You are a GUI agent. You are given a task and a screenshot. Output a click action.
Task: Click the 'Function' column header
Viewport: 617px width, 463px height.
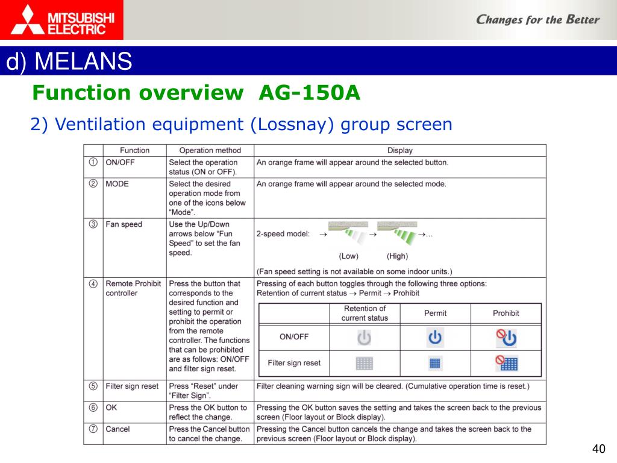point(134,150)
